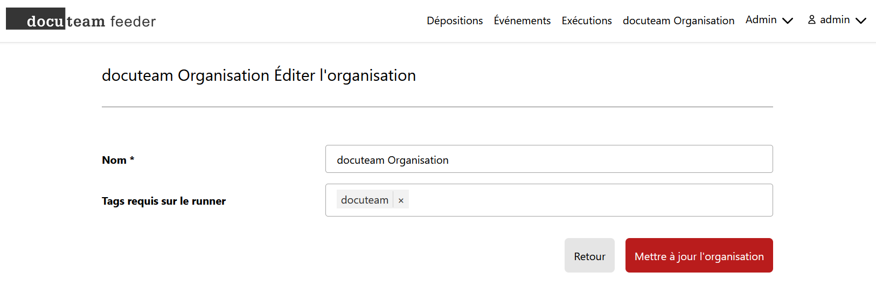Open docuteam Organisation in the navbar

(678, 20)
